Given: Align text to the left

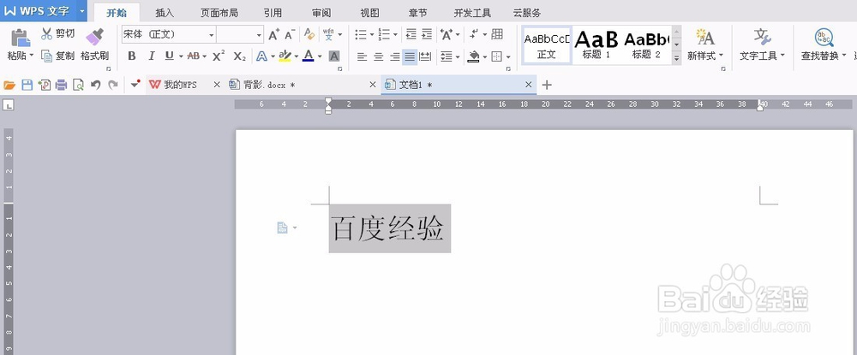Looking at the screenshot, I should [362, 56].
